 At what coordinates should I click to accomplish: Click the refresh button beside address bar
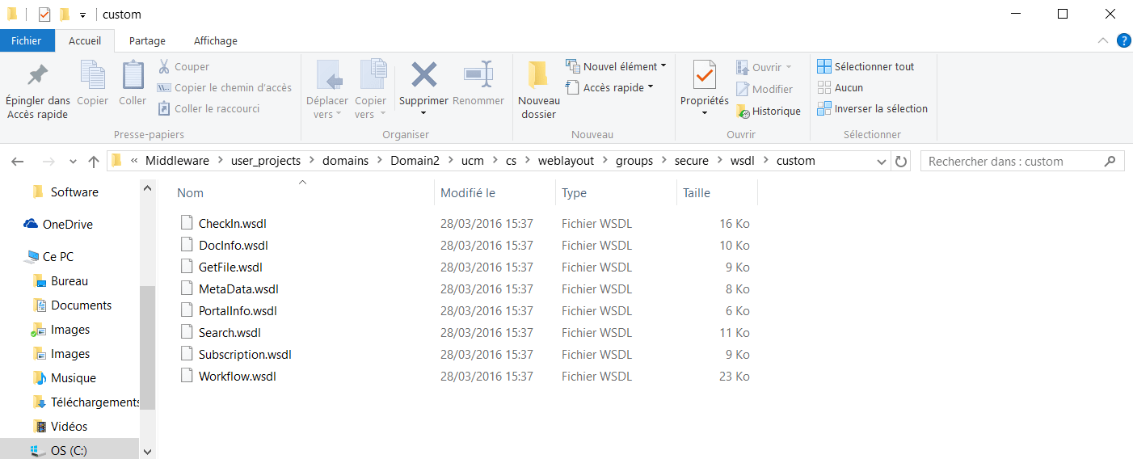click(901, 162)
